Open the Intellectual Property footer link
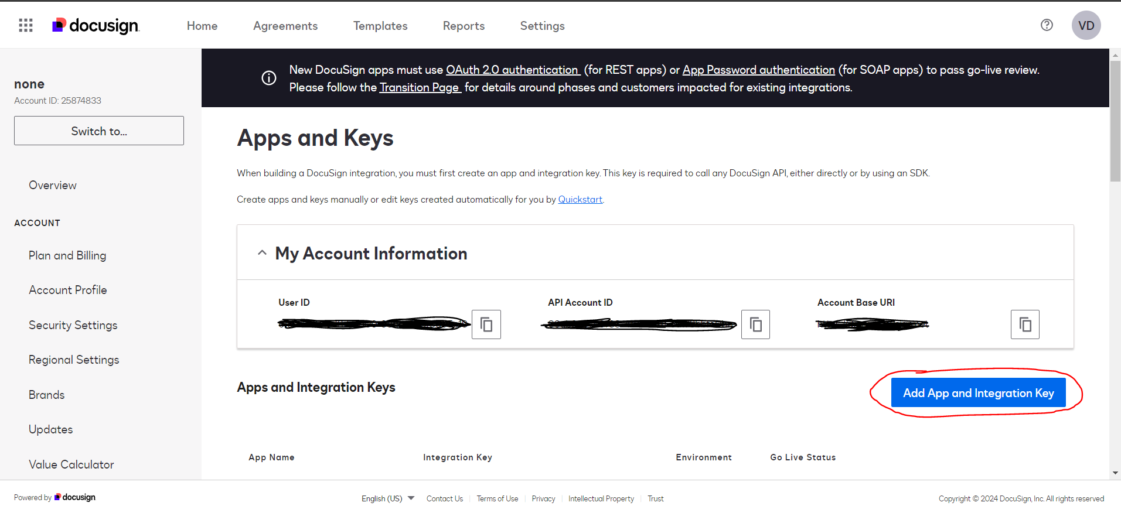 click(x=601, y=498)
